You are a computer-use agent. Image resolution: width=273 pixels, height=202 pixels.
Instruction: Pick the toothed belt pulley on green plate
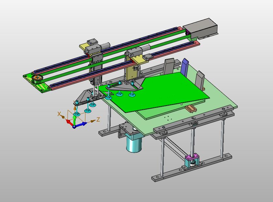[x=37, y=79]
